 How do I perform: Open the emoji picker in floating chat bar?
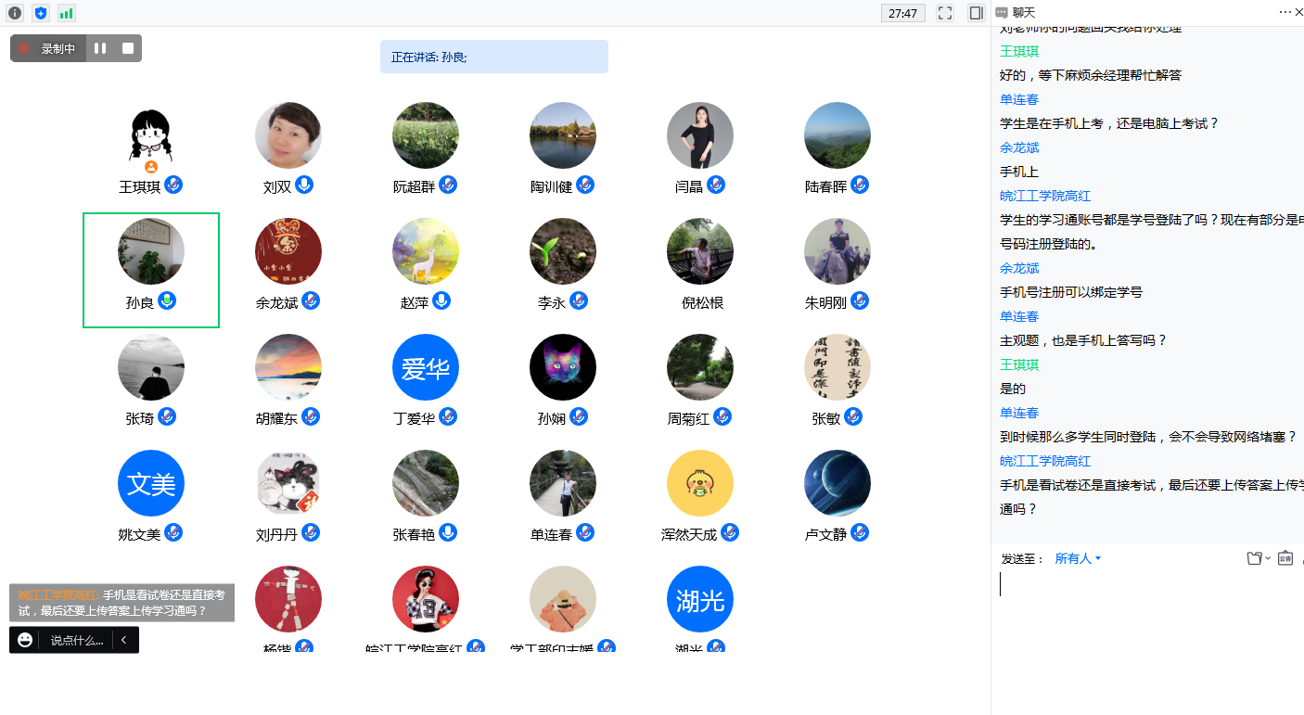[x=25, y=640]
